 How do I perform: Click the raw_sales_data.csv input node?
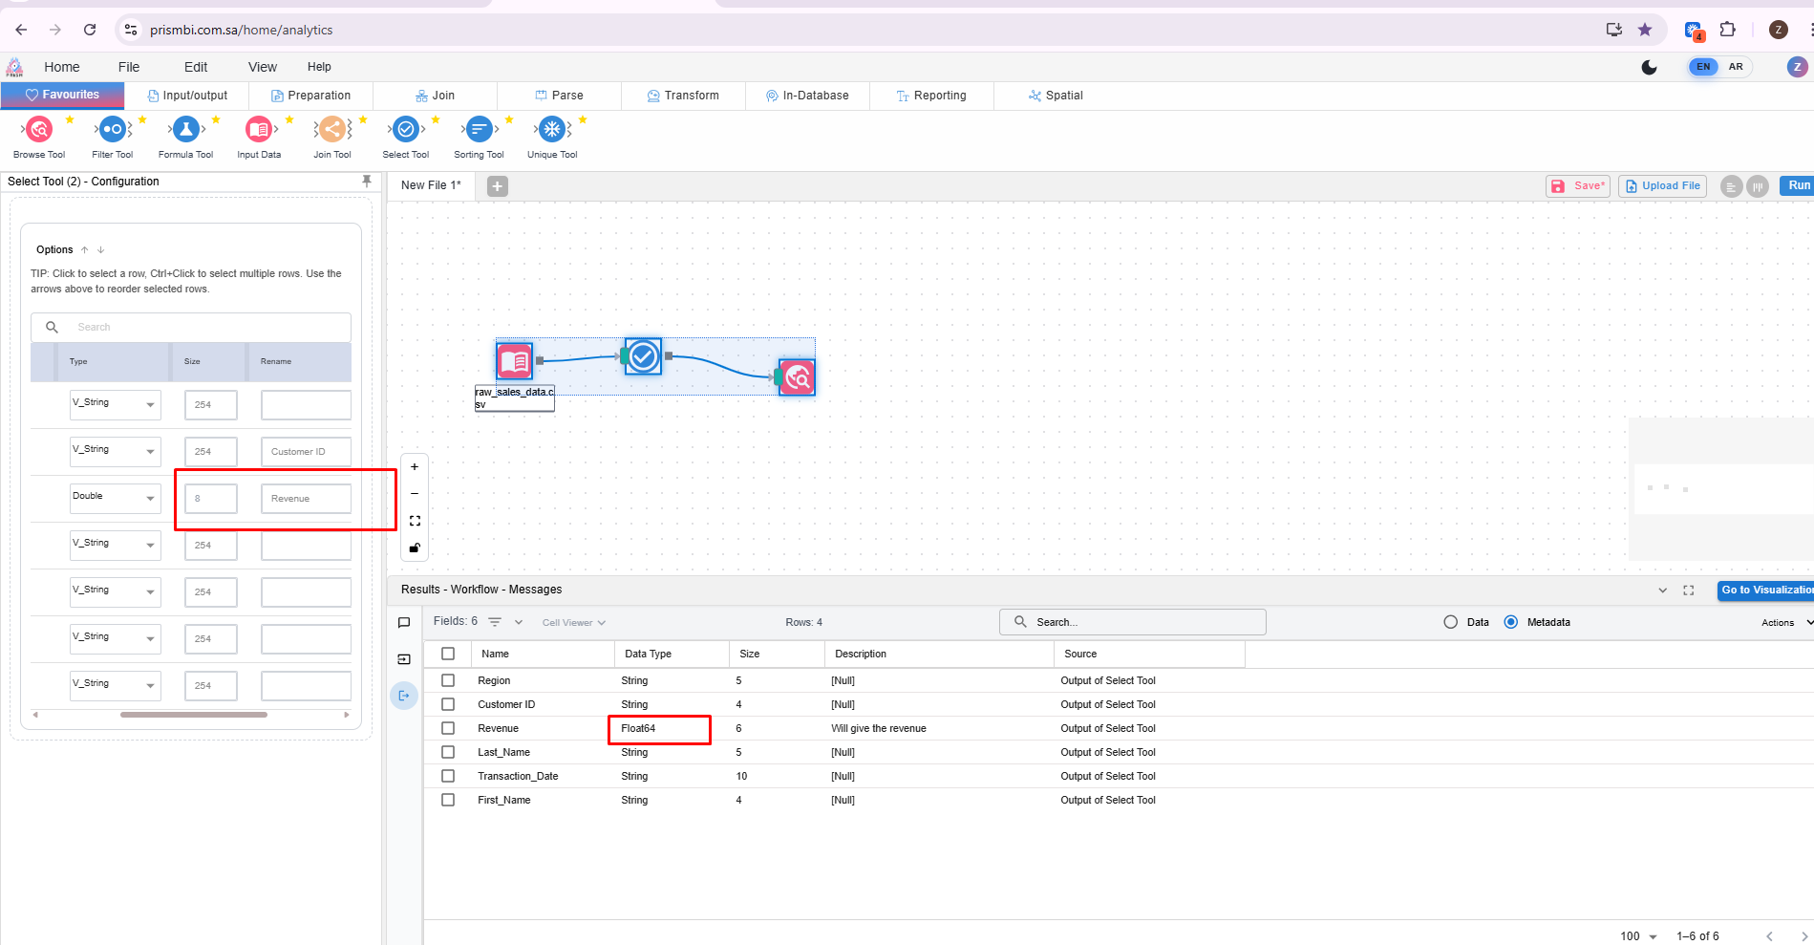click(514, 361)
